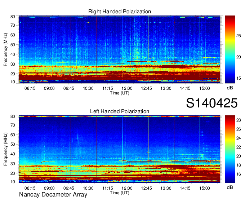Click the 18 tick on the Left Handed colorbar
The height and width of the screenshot is (199, 245).
[239, 165]
